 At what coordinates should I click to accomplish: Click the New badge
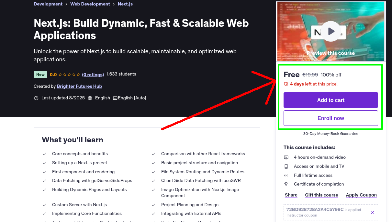pyautogui.click(x=40, y=75)
